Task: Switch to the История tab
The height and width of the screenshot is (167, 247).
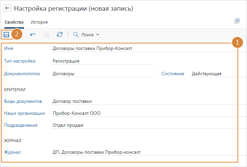Action: click(x=39, y=22)
